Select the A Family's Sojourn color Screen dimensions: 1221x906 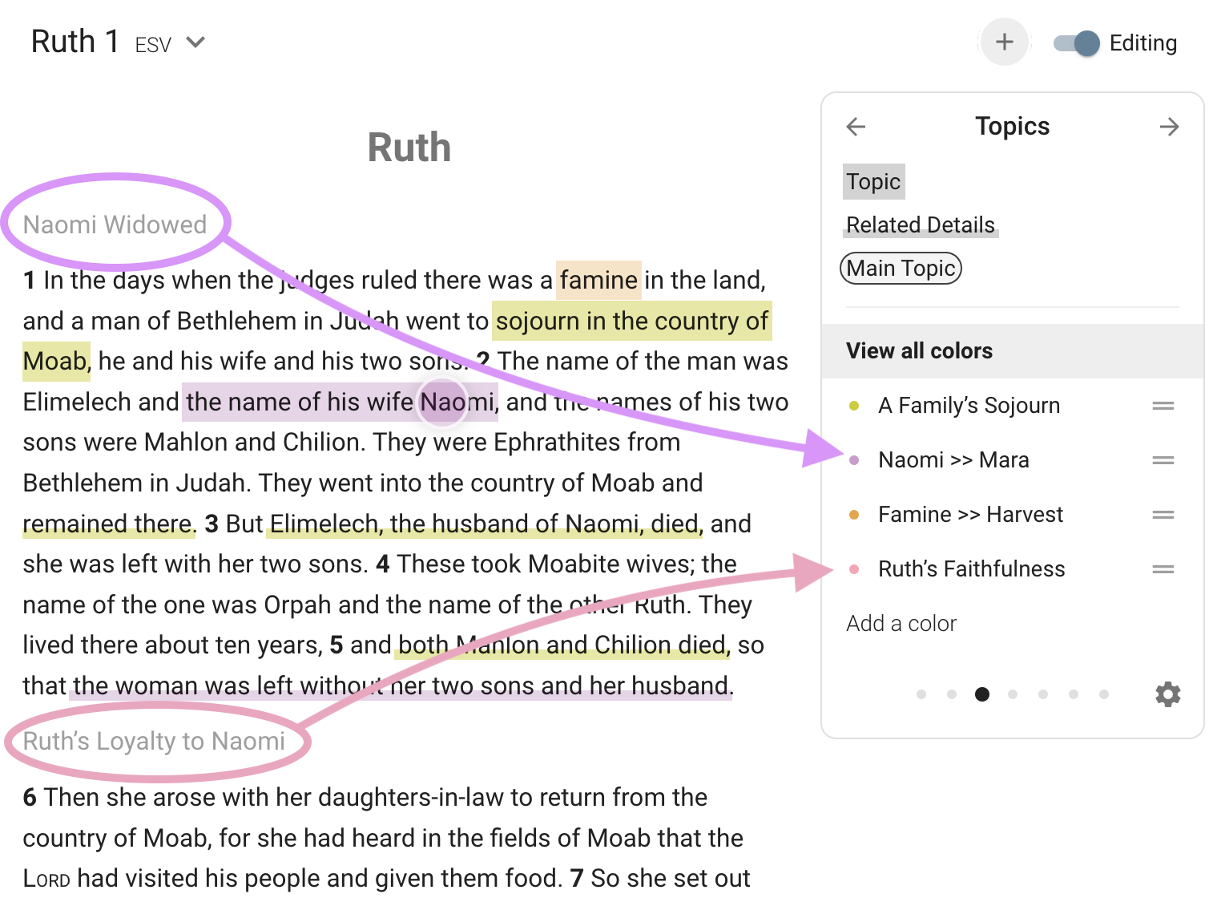[x=969, y=406]
